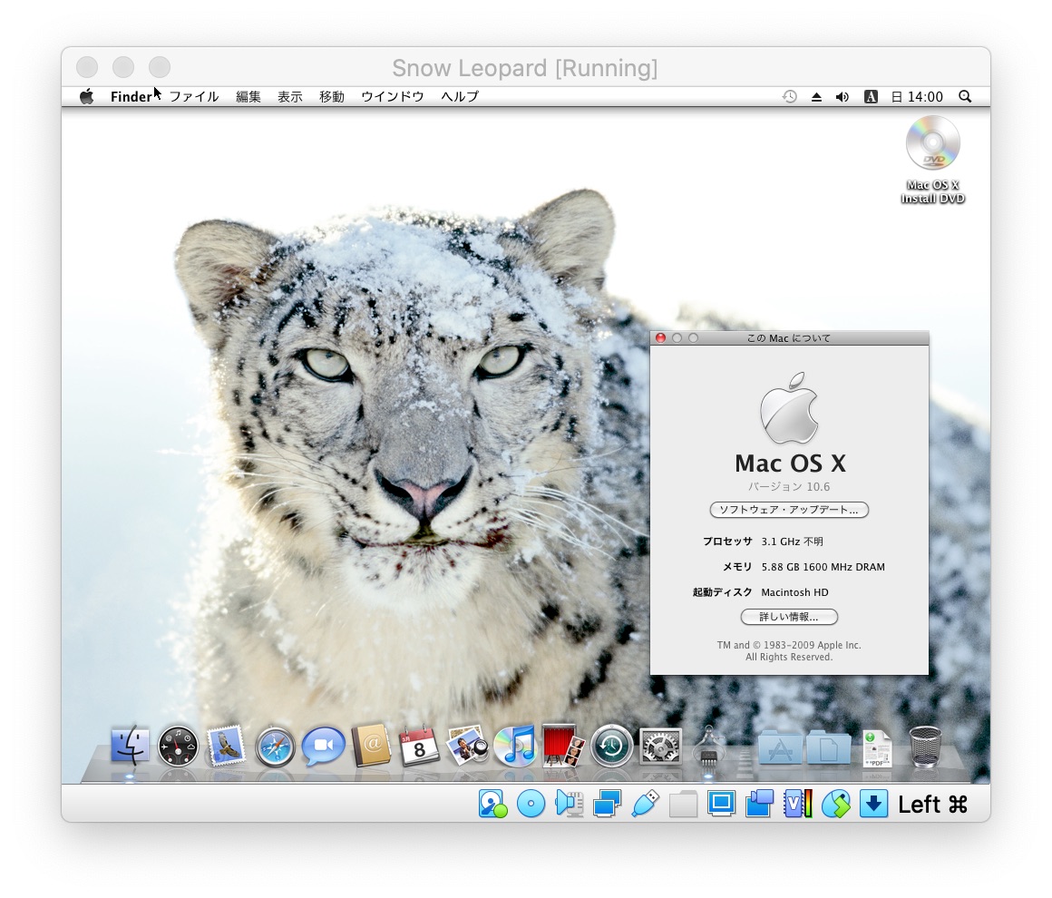Open Address Book in Dock
This screenshot has height=898, width=1052.
coord(371,745)
